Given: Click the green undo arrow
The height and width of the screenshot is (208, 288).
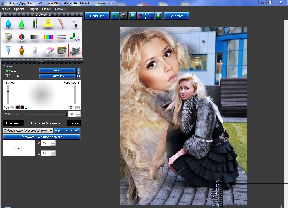Looking at the screenshot, I should point(115,16).
